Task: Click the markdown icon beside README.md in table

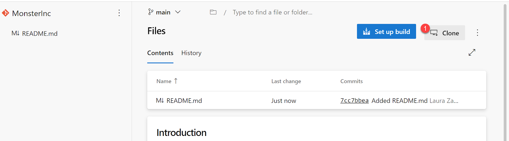Action: (160, 100)
